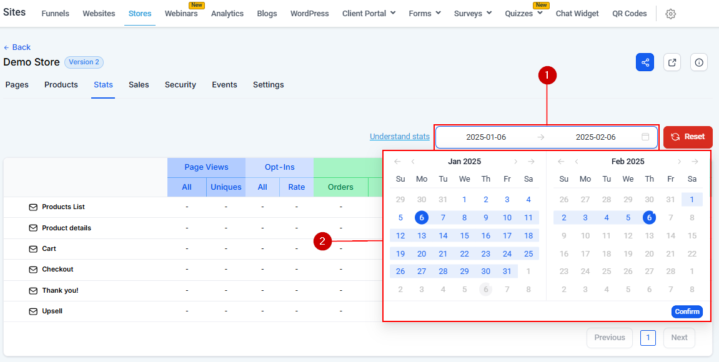Viewport: 719px width, 362px height.
Task: Click the store info icon
Action: tap(699, 62)
